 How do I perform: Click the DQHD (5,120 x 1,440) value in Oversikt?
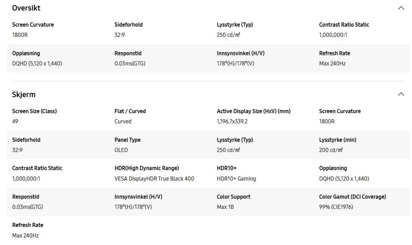point(37,64)
